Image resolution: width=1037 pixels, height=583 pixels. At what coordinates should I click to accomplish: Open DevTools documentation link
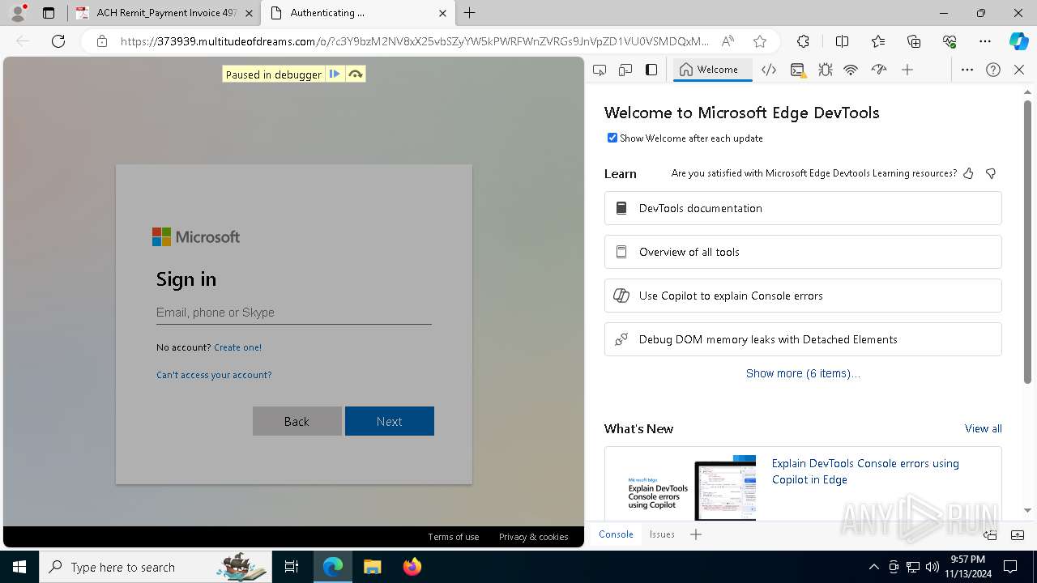click(x=803, y=208)
